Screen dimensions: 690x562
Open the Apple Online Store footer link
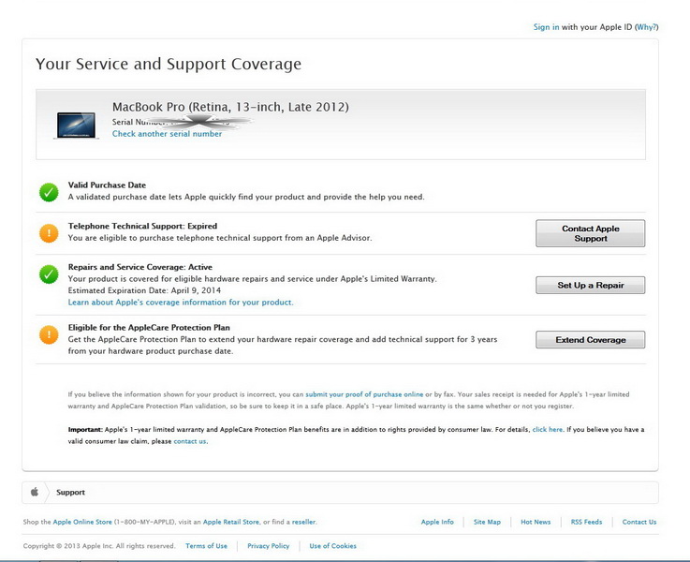point(82,522)
